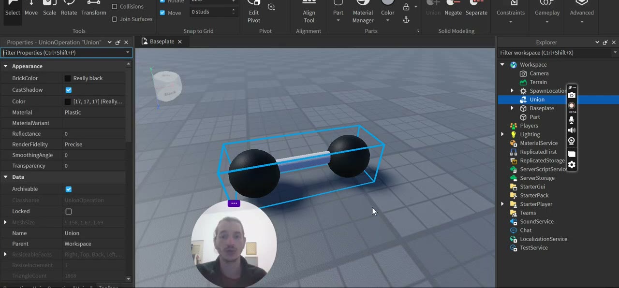Activate the Scale tool
Screen dimensions: 619x288
tap(49, 8)
